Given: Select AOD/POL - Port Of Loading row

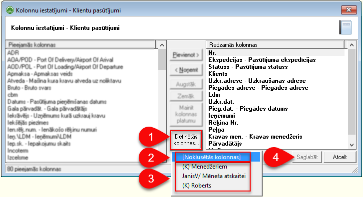Looking at the screenshot, I should pos(82,67).
